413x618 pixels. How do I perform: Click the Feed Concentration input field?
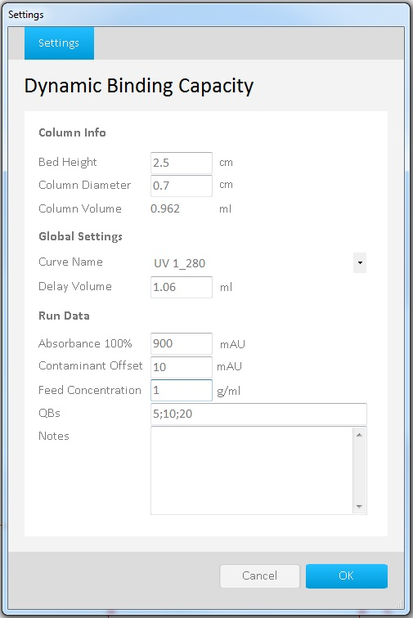click(182, 390)
